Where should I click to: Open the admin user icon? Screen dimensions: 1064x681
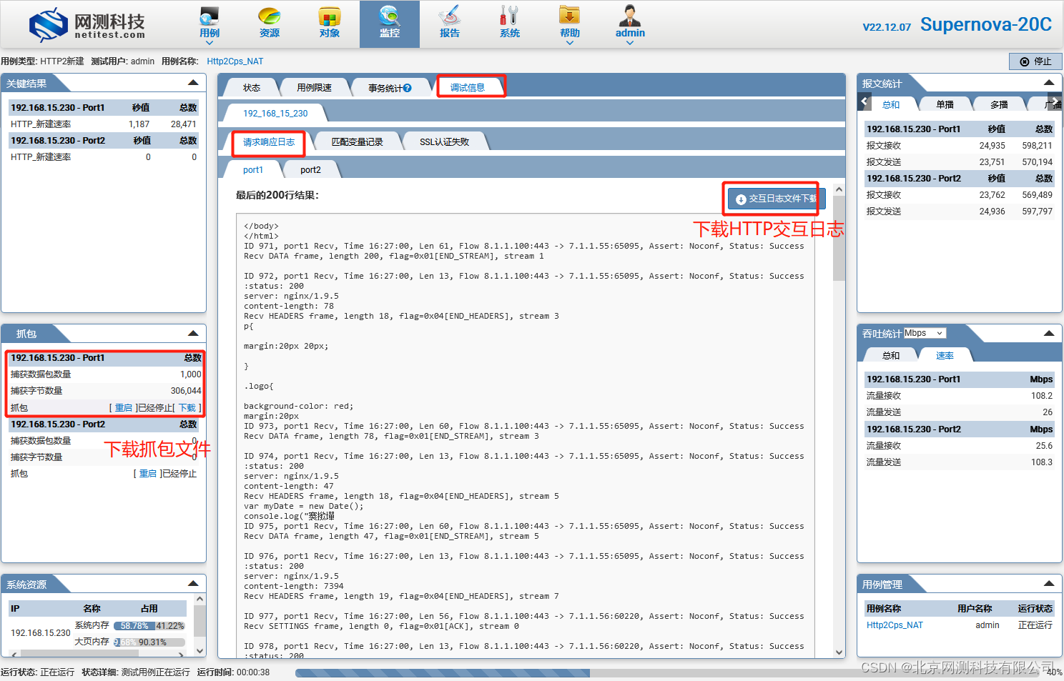630,23
